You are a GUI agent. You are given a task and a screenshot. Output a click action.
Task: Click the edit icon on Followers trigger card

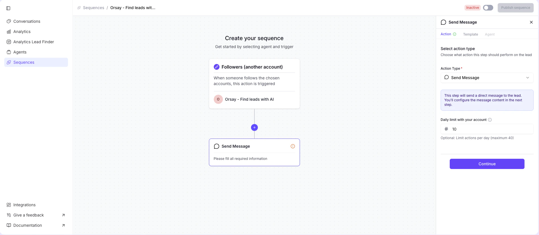(217, 67)
